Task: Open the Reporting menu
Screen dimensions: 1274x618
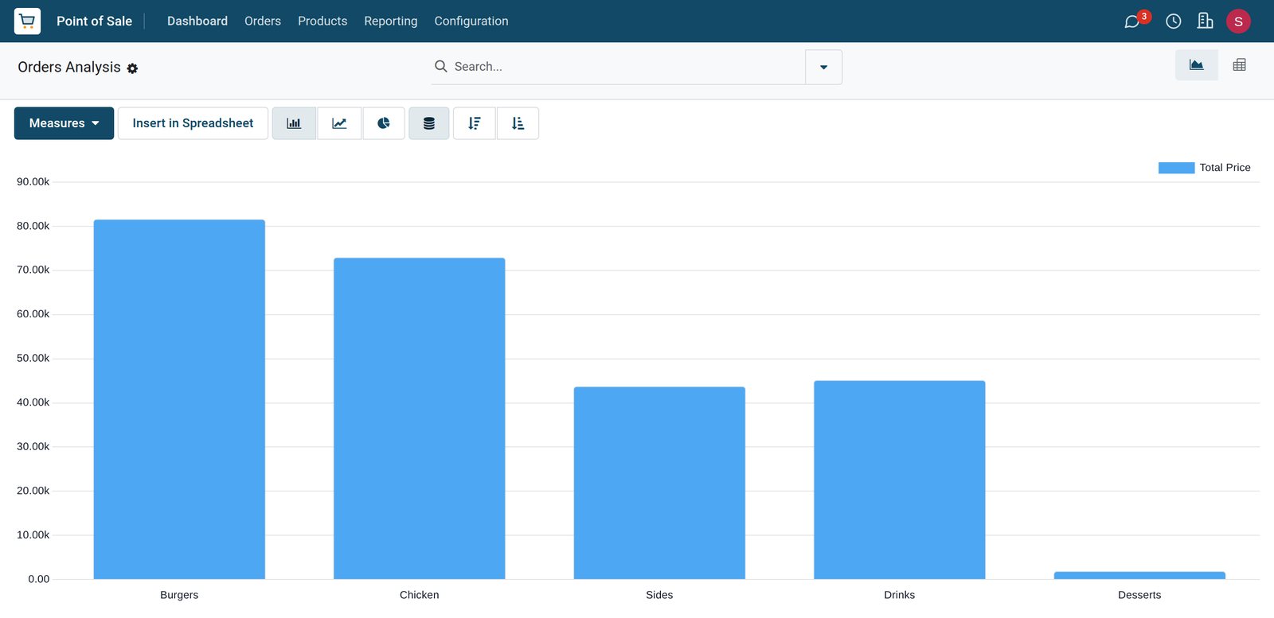Action: click(390, 21)
